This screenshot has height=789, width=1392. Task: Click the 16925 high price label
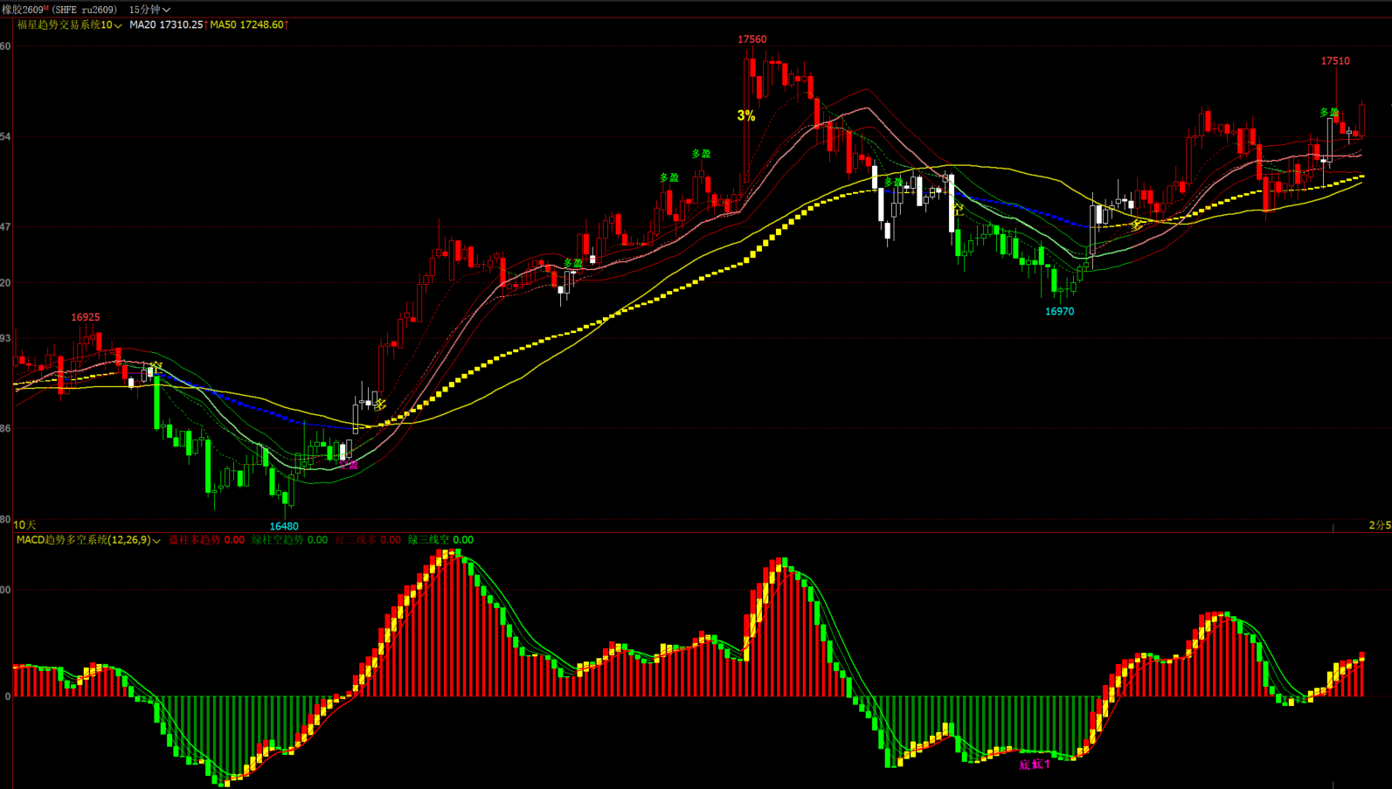pos(86,317)
